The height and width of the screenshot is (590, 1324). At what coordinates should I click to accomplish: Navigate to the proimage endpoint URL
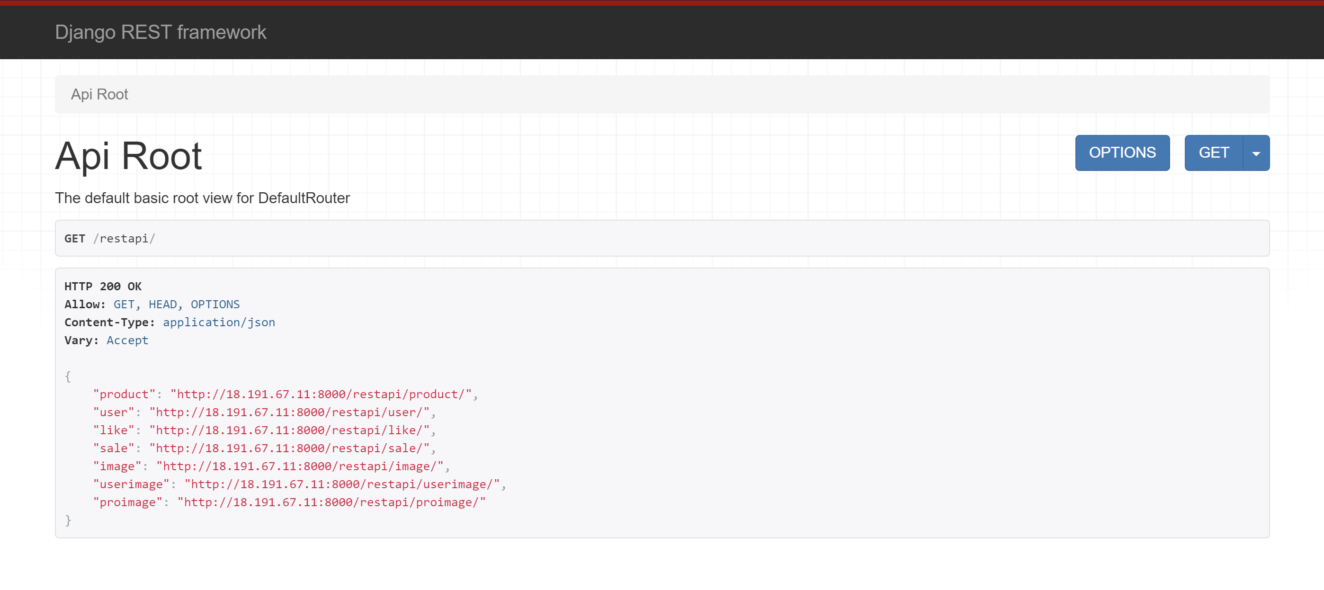point(331,502)
